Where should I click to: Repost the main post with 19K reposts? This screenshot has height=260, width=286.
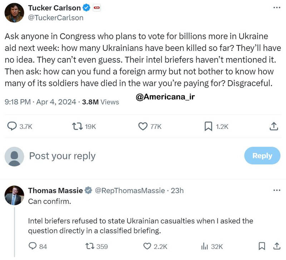[77, 126]
